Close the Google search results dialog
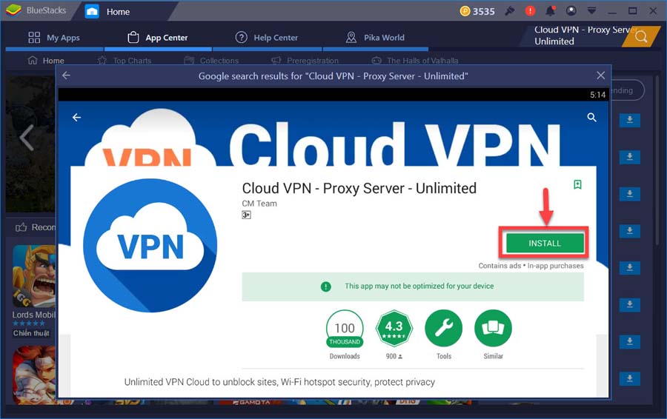Screen dimensions: 667x419 pyautogui.click(x=600, y=76)
